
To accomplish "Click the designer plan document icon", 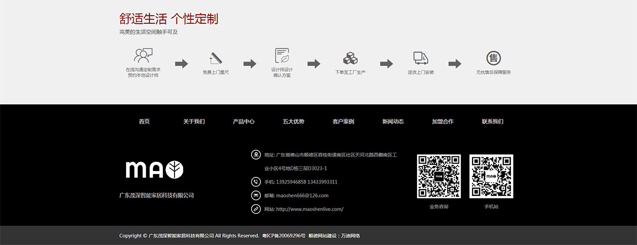I will tap(282, 55).
